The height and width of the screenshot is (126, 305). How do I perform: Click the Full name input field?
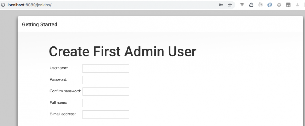(x=106, y=103)
